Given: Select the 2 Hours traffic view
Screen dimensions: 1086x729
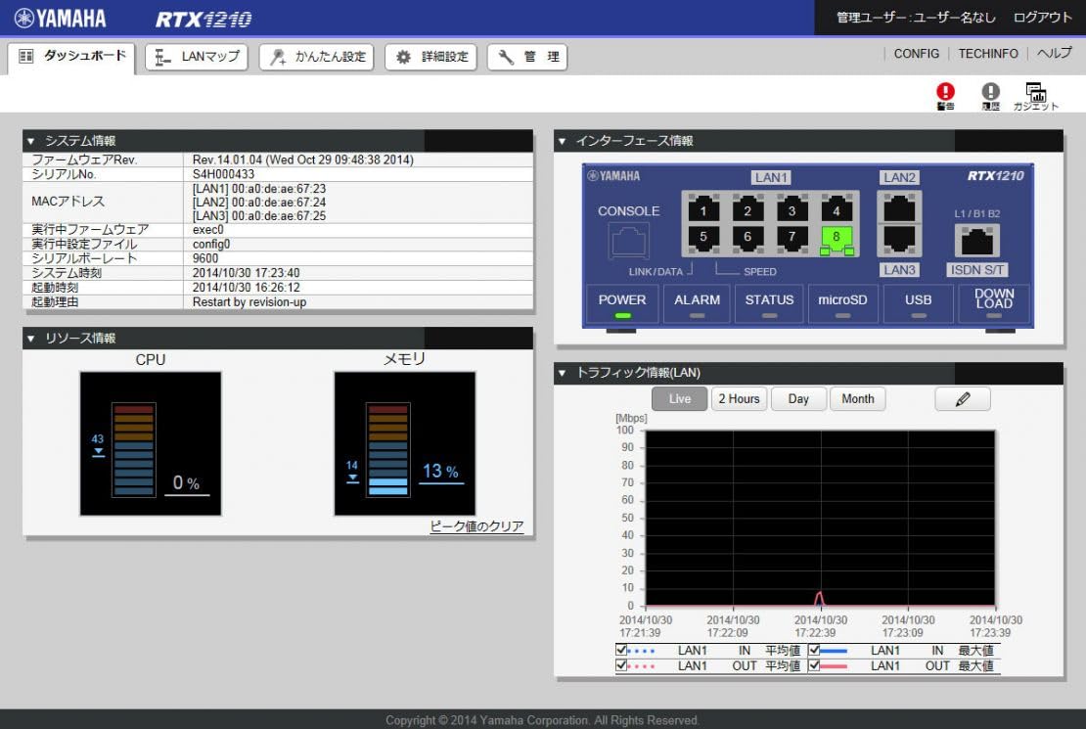Looking at the screenshot, I should click(x=739, y=399).
